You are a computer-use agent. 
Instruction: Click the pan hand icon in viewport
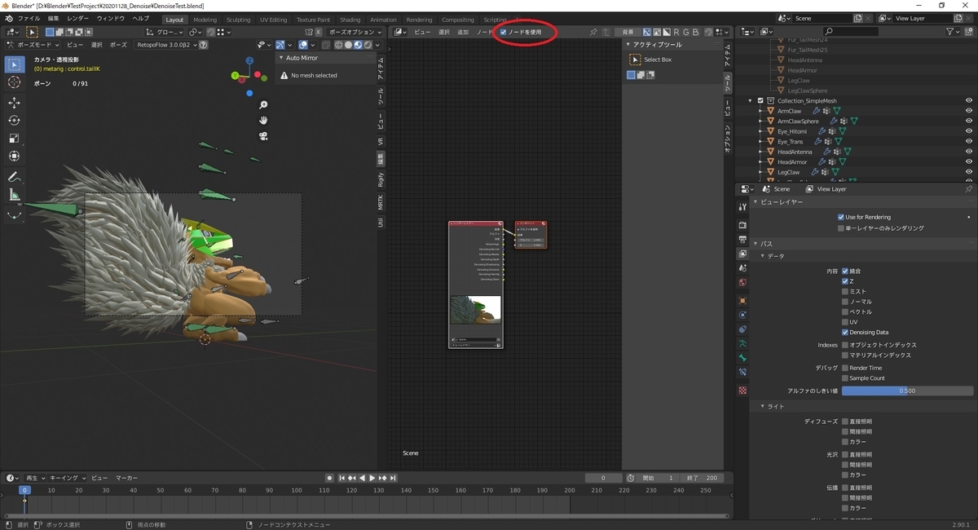[264, 120]
